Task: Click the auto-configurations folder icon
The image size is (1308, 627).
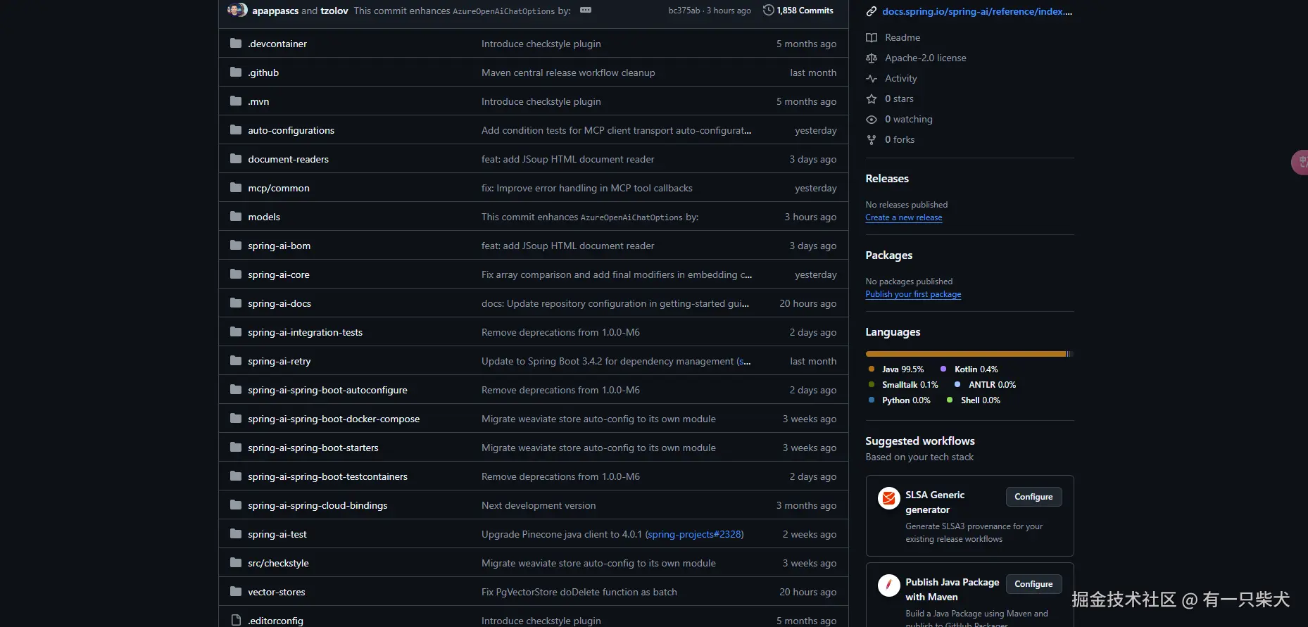Action: pyautogui.click(x=236, y=130)
